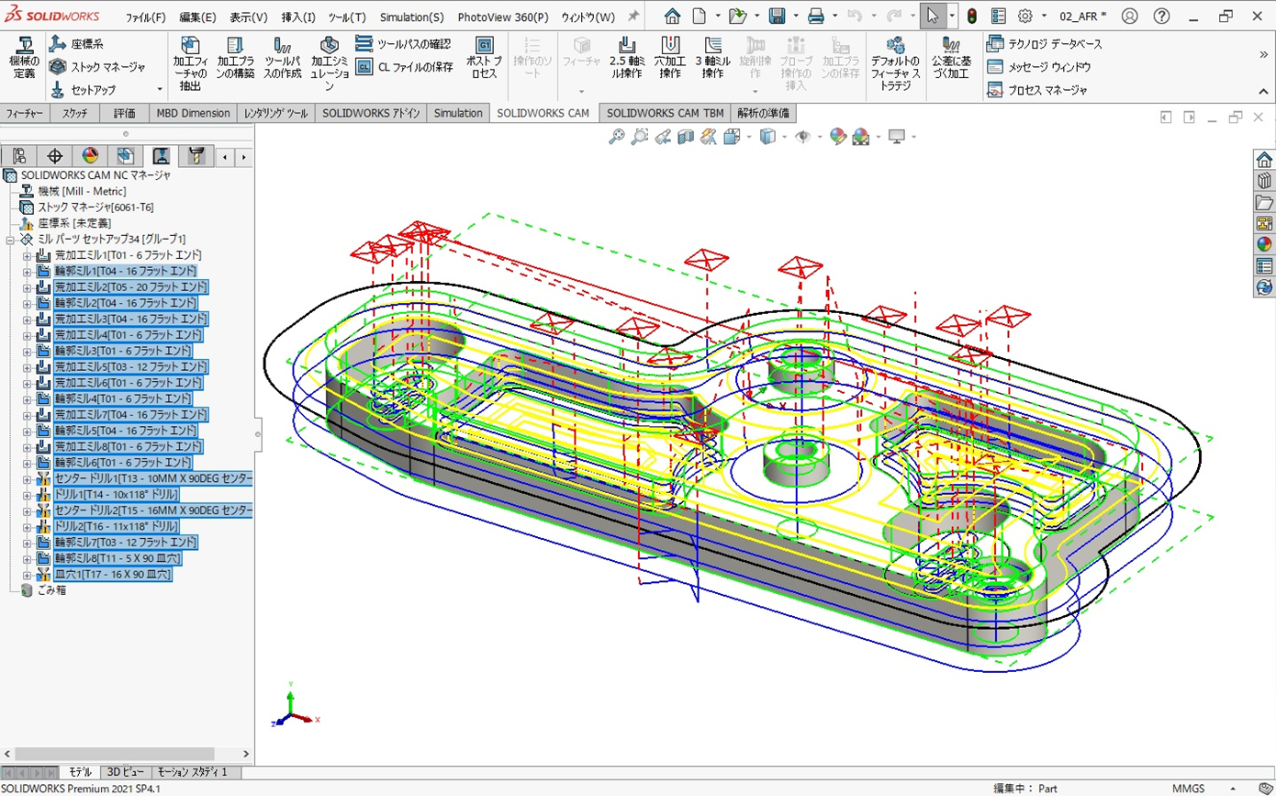Open the DimXpertManager crosshair tab

click(54, 155)
